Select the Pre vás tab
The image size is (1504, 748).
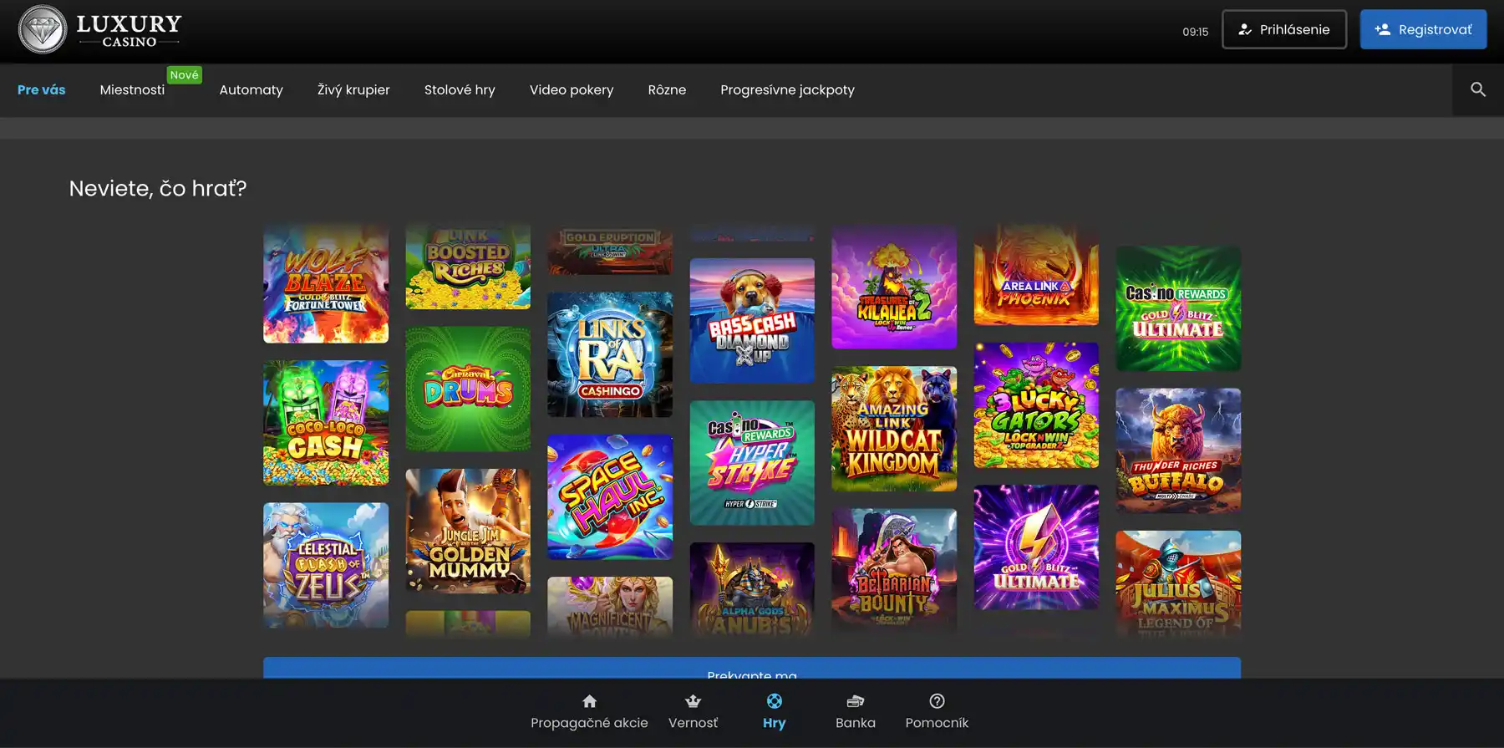click(x=41, y=89)
